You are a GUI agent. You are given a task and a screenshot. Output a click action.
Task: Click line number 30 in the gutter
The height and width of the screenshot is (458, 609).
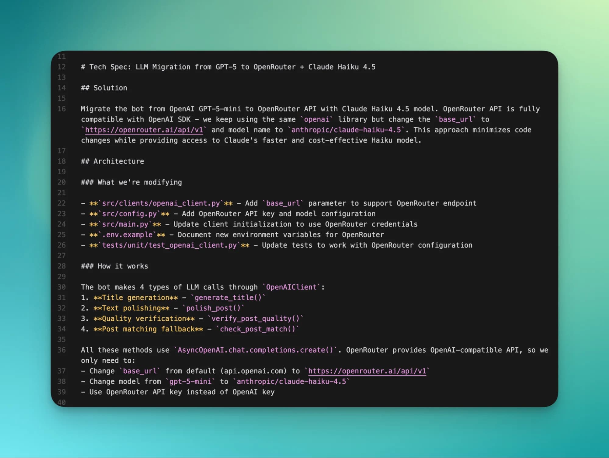pos(62,287)
